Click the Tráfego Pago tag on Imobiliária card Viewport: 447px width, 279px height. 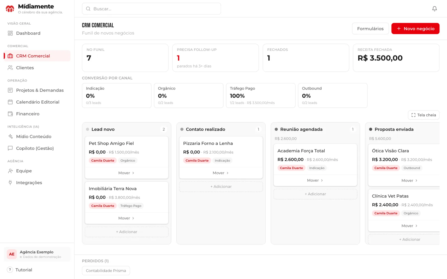tap(131, 206)
